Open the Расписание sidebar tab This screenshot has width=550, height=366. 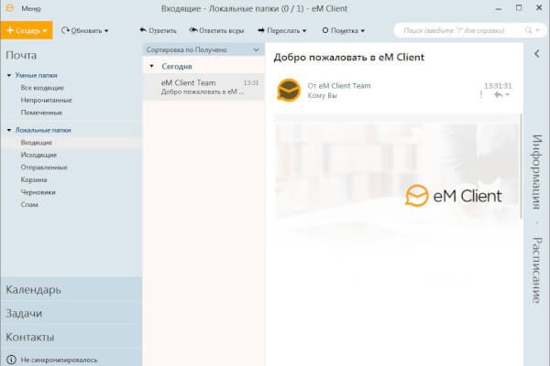click(536, 270)
